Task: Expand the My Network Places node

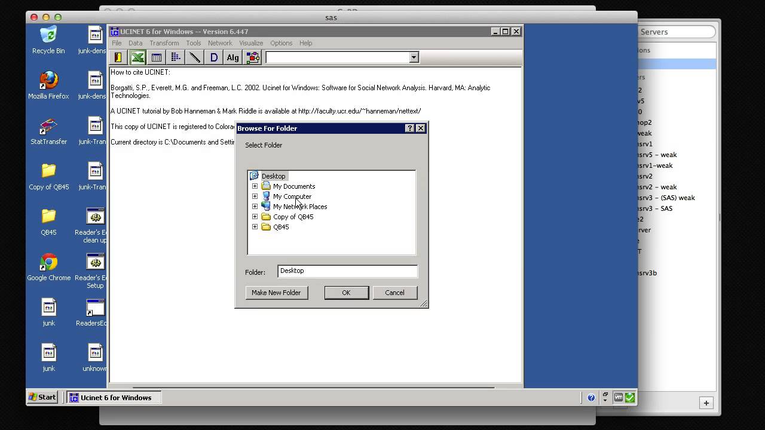Action: tap(255, 207)
